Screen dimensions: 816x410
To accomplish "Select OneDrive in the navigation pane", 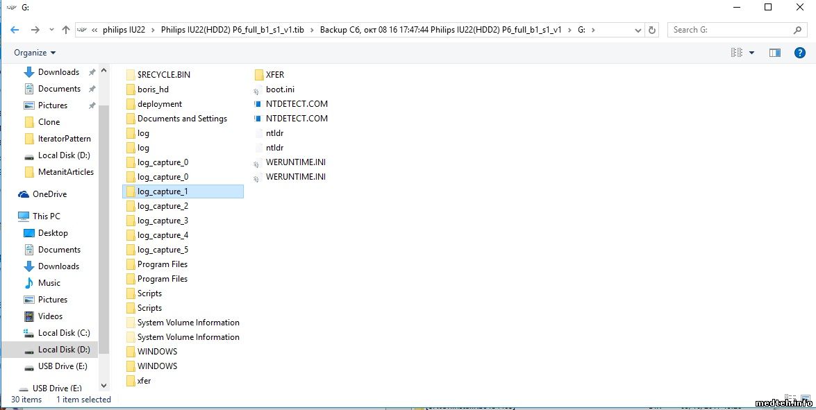I will pyautogui.click(x=49, y=194).
